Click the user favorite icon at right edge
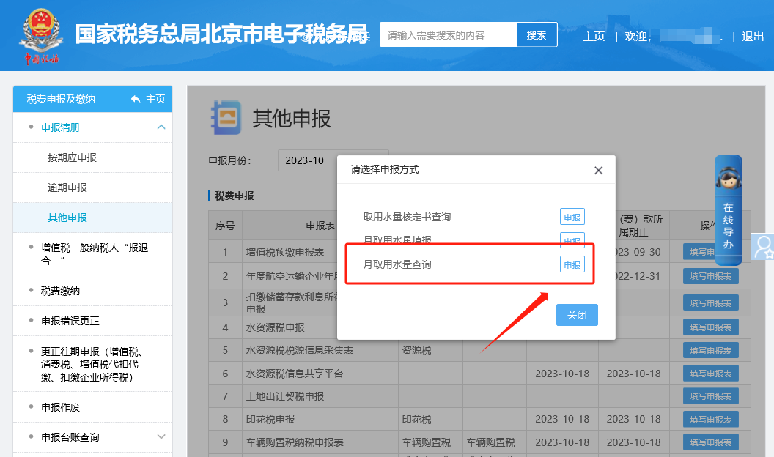 [763, 247]
